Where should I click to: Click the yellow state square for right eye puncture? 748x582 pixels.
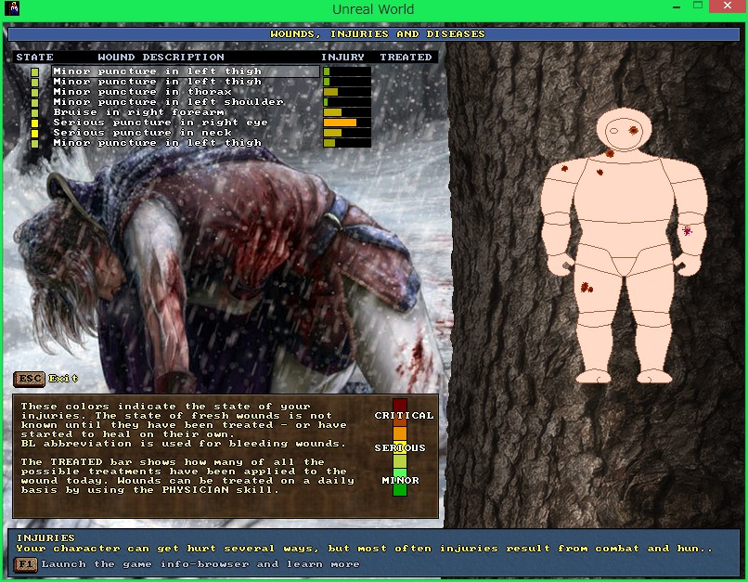click(35, 123)
